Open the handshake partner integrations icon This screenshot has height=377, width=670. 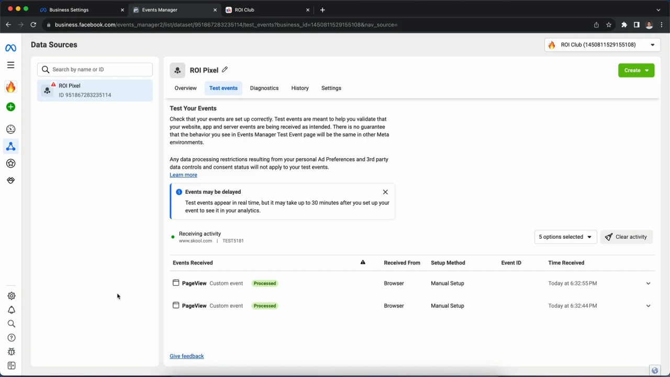(x=10, y=180)
